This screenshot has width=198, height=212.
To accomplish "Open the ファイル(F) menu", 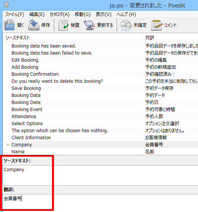I will 14,14.
